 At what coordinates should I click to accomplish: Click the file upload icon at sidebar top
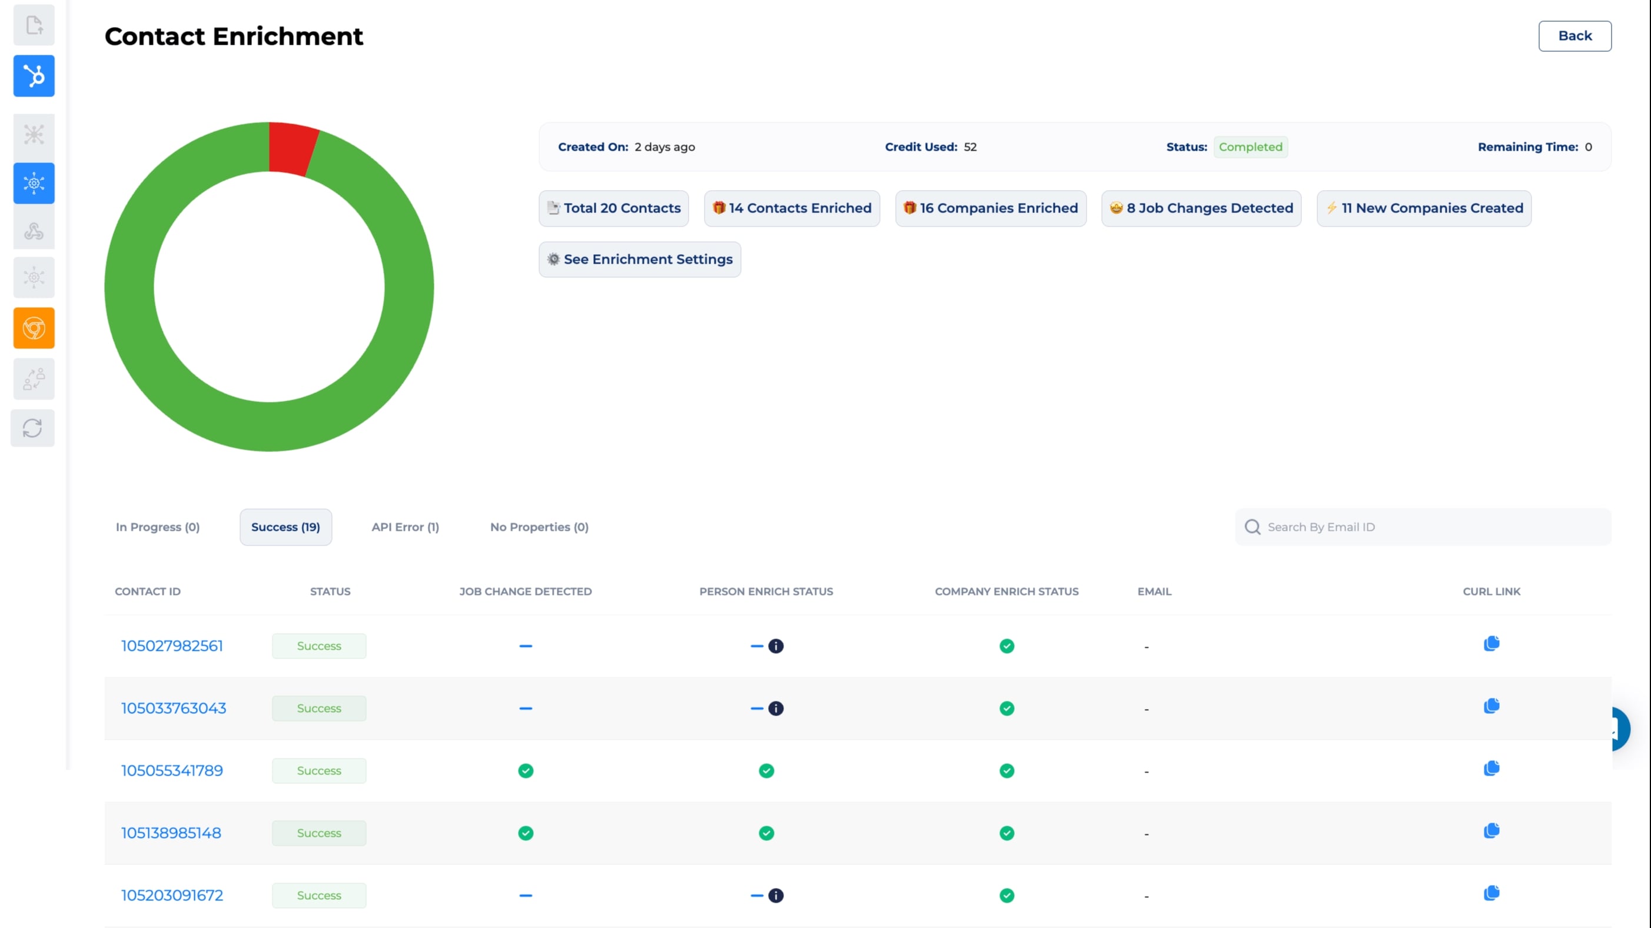[34, 26]
